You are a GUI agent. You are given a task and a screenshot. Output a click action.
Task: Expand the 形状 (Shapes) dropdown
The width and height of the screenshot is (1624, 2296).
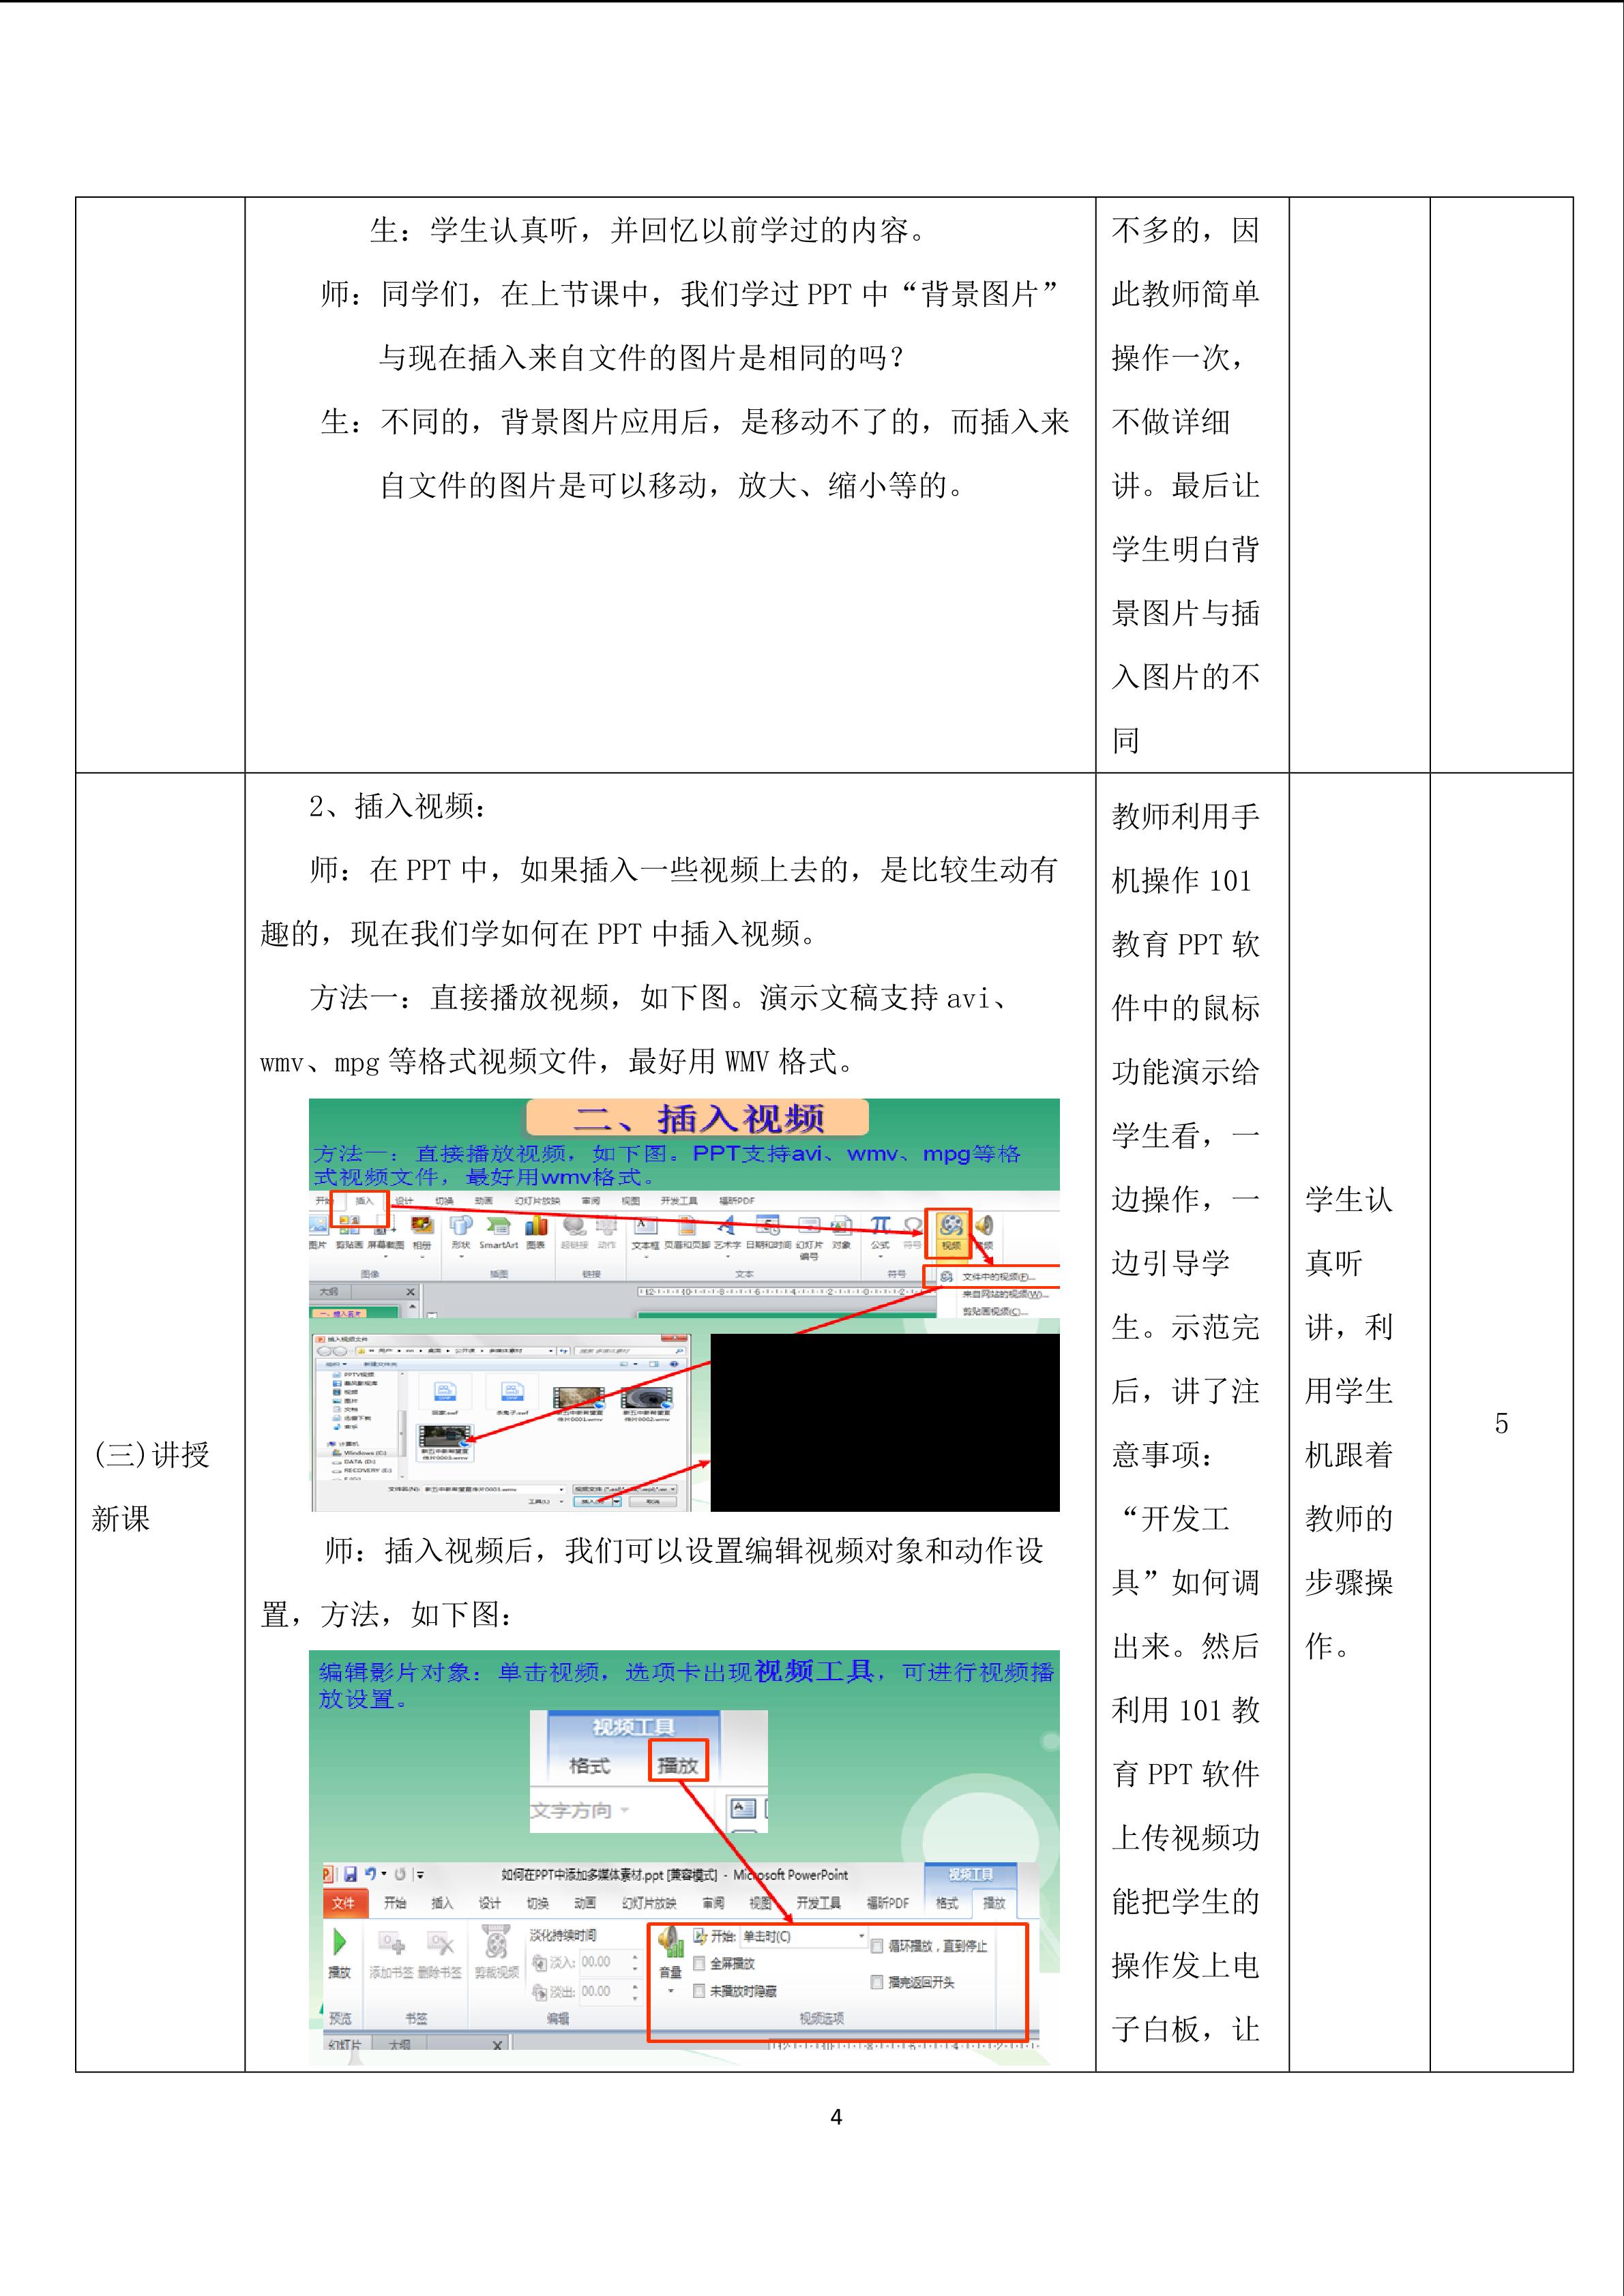click(x=461, y=1255)
